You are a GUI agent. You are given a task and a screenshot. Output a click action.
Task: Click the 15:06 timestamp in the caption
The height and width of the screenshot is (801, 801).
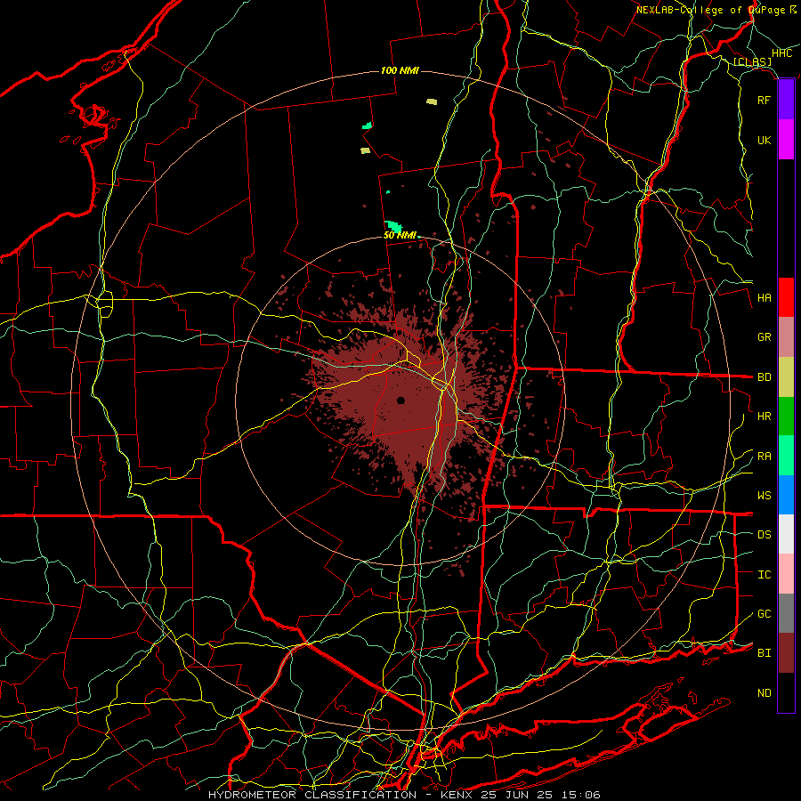579,795
